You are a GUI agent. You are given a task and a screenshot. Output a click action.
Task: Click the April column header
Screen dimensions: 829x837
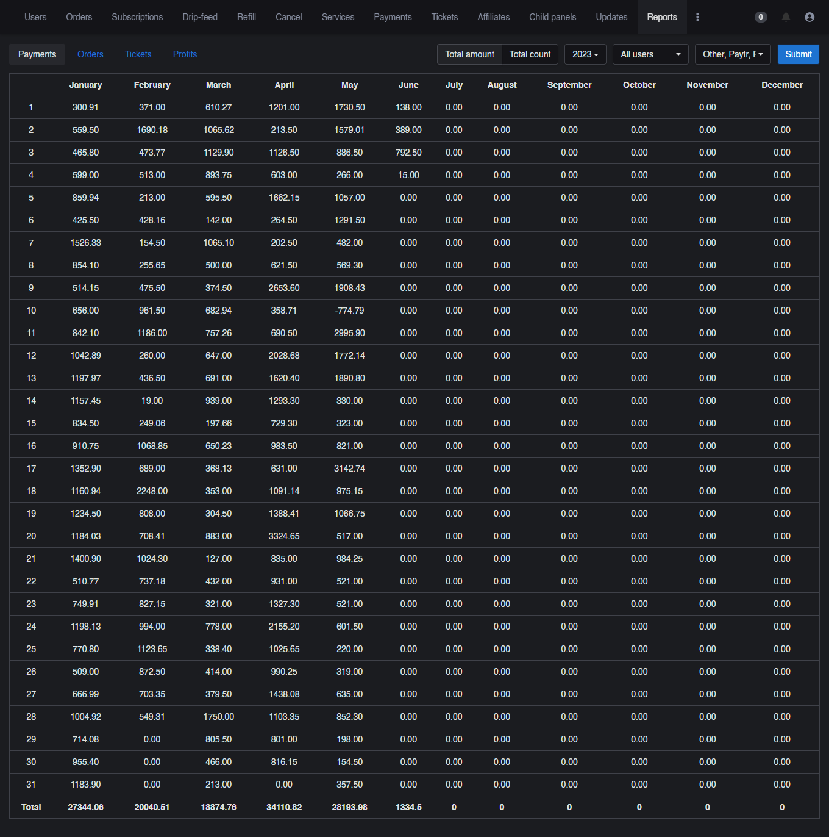pyautogui.click(x=284, y=85)
